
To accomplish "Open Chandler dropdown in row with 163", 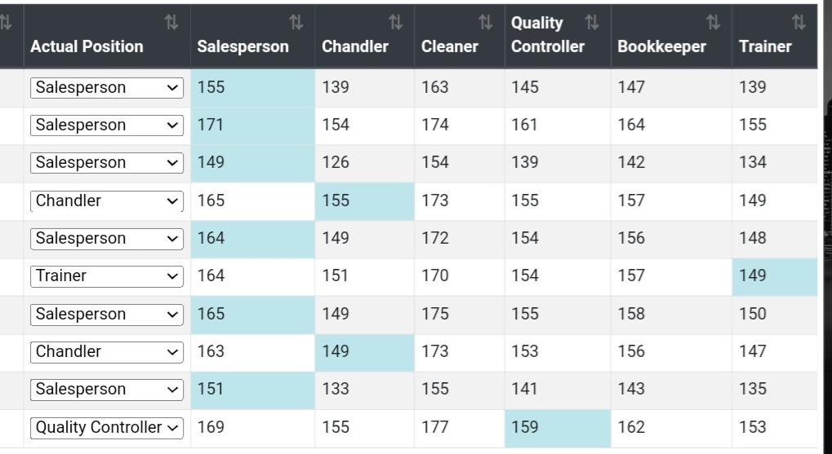I will 107,352.
